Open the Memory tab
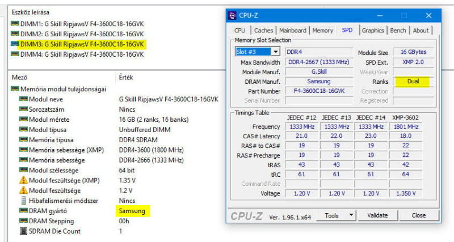The width and height of the screenshot is (454, 242). (x=322, y=31)
